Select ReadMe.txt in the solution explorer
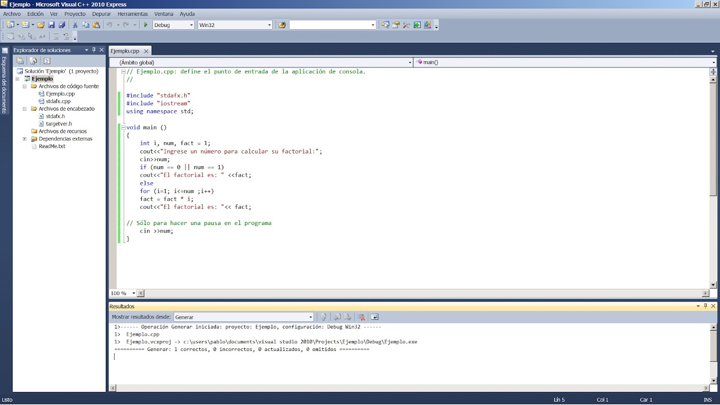 click(x=52, y=146)
